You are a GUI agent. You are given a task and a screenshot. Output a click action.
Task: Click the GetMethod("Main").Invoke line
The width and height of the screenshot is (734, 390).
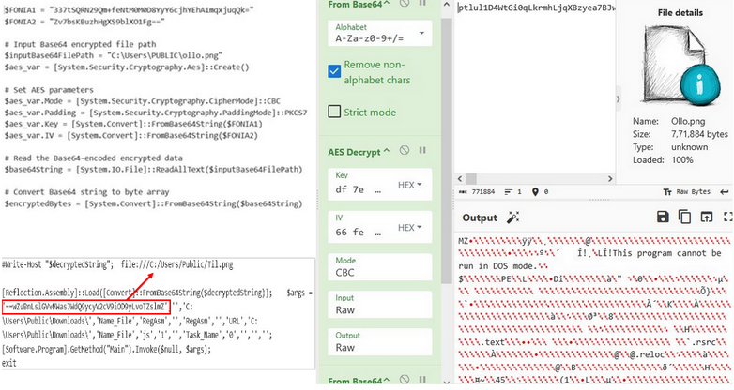point(107,349)
